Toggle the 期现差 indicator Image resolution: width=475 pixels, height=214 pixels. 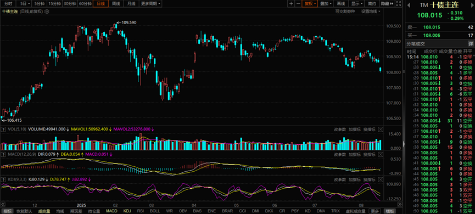point(75,211)
